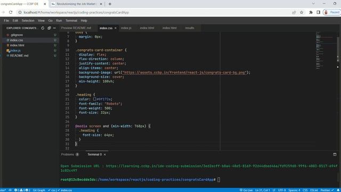Open Chrome profile Paused button
This screenshot has height=192, width=341.
(x=332, y=12)
